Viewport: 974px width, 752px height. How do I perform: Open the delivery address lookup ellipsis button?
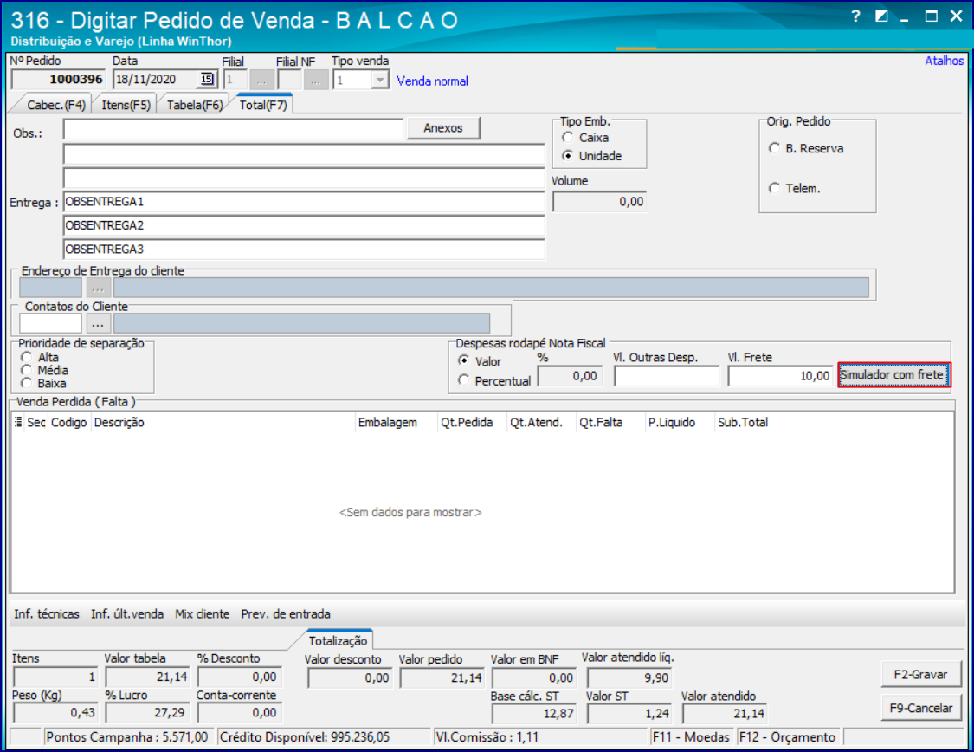[98, 288]
